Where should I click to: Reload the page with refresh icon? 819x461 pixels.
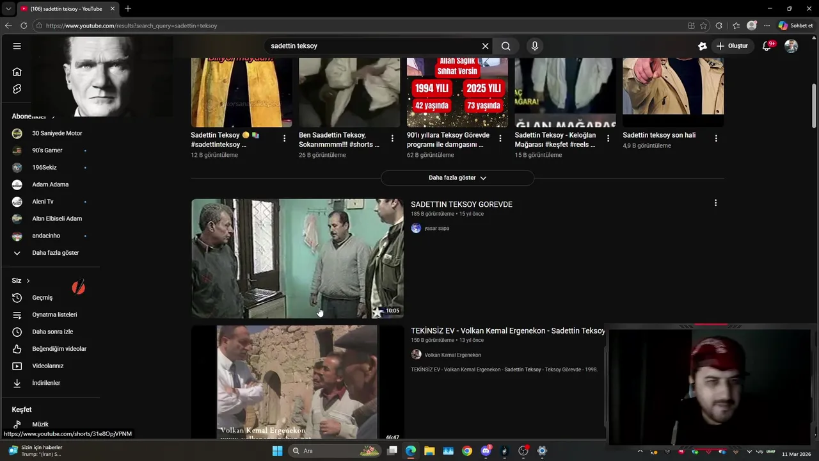pyautogui.click(x=24, y=26)
